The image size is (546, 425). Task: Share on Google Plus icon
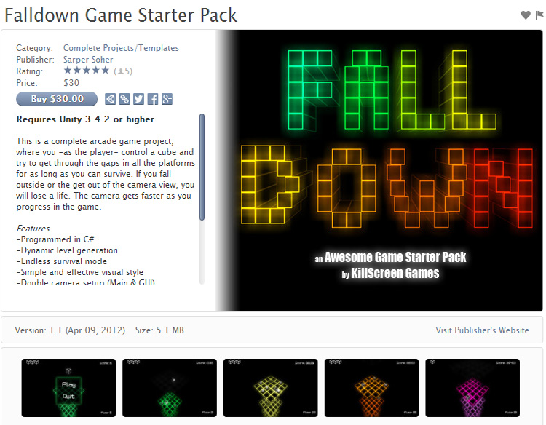point(167,99)
